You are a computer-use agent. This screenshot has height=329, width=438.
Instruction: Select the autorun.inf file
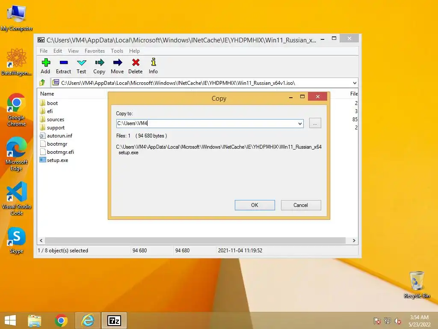56,136
